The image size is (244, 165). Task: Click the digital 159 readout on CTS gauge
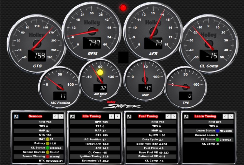(x=37, y=56)
